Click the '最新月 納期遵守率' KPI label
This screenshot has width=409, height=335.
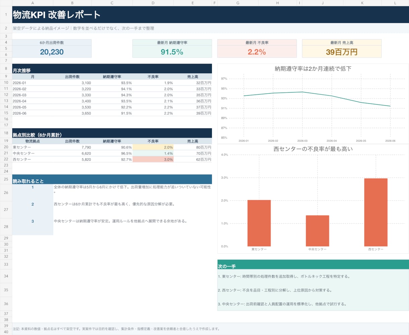pyautogui.click(x=172, y=43)
